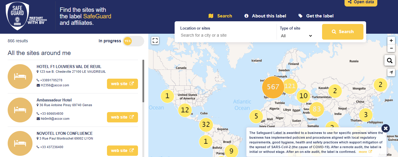The width and height of the screenshot is (398, 157).
Task: Open web site for NOVOTEL LYON CONFLUENCE
Action: [122, 150]
